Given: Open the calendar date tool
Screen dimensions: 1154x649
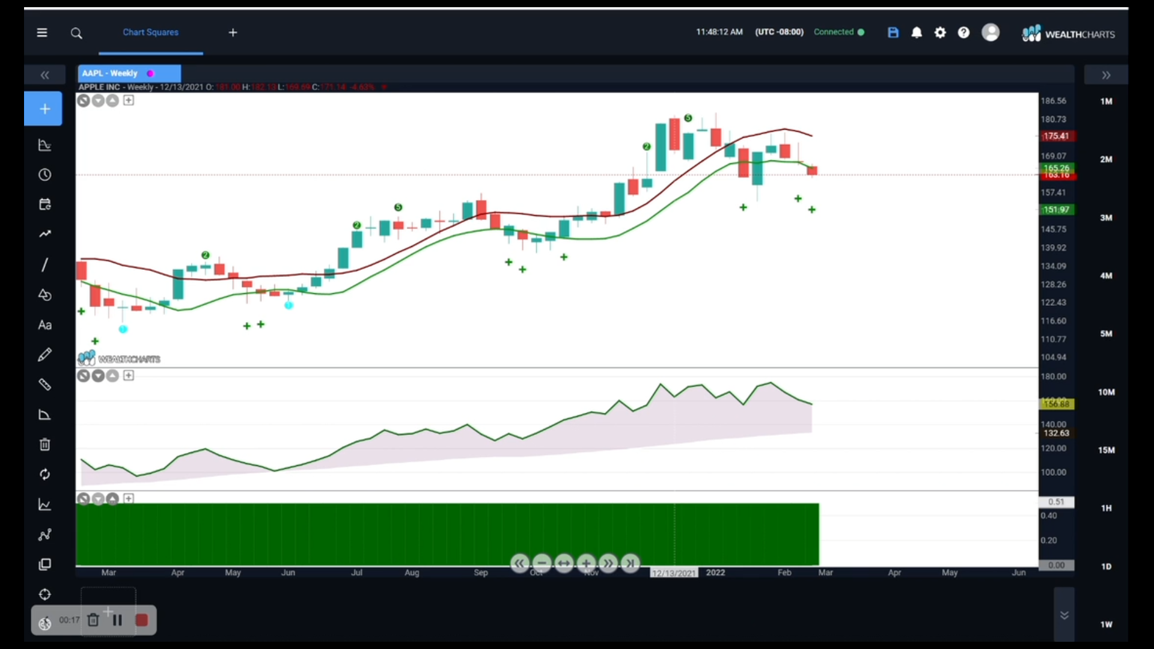Looking at the screenshot, I should click(x=44, y=204).
